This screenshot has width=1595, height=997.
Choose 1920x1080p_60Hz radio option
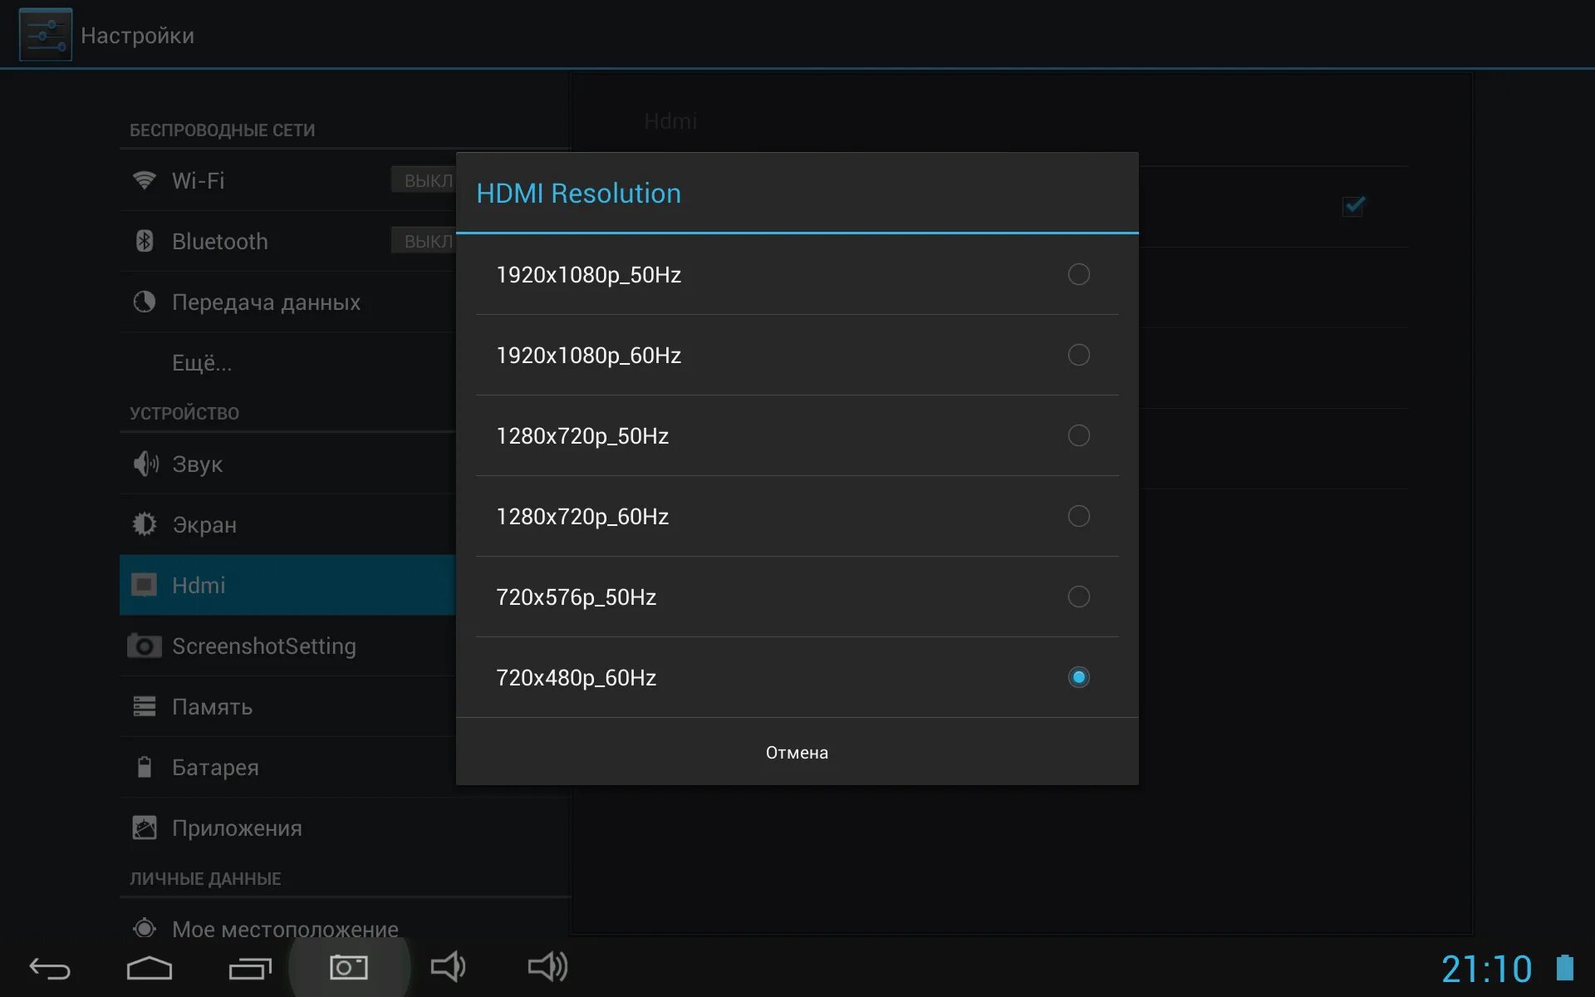pyautogui.click(x=1078, y=355)
